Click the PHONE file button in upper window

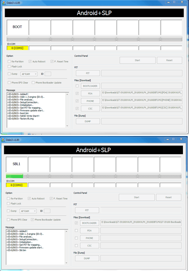(90, 101)
